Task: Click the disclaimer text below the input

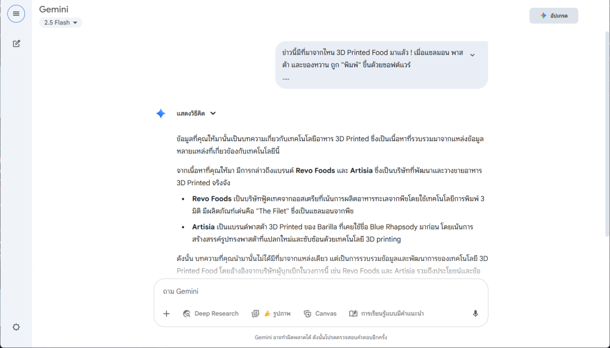Action: click(x=321, y=337)
